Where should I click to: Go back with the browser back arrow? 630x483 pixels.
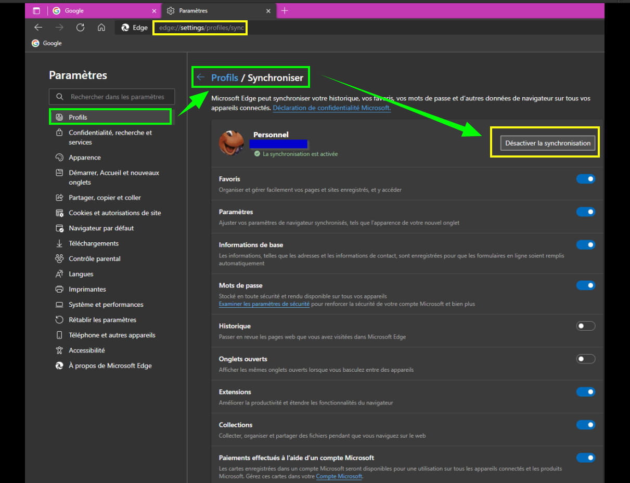pos(38,28)
